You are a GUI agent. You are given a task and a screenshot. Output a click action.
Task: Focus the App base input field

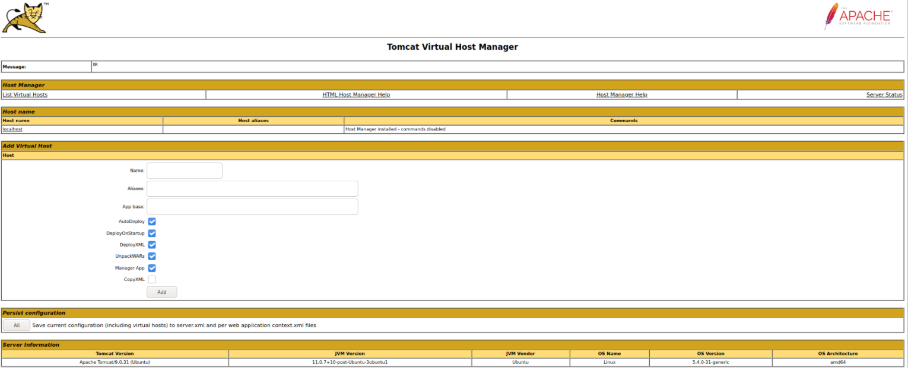click(252, 207)
